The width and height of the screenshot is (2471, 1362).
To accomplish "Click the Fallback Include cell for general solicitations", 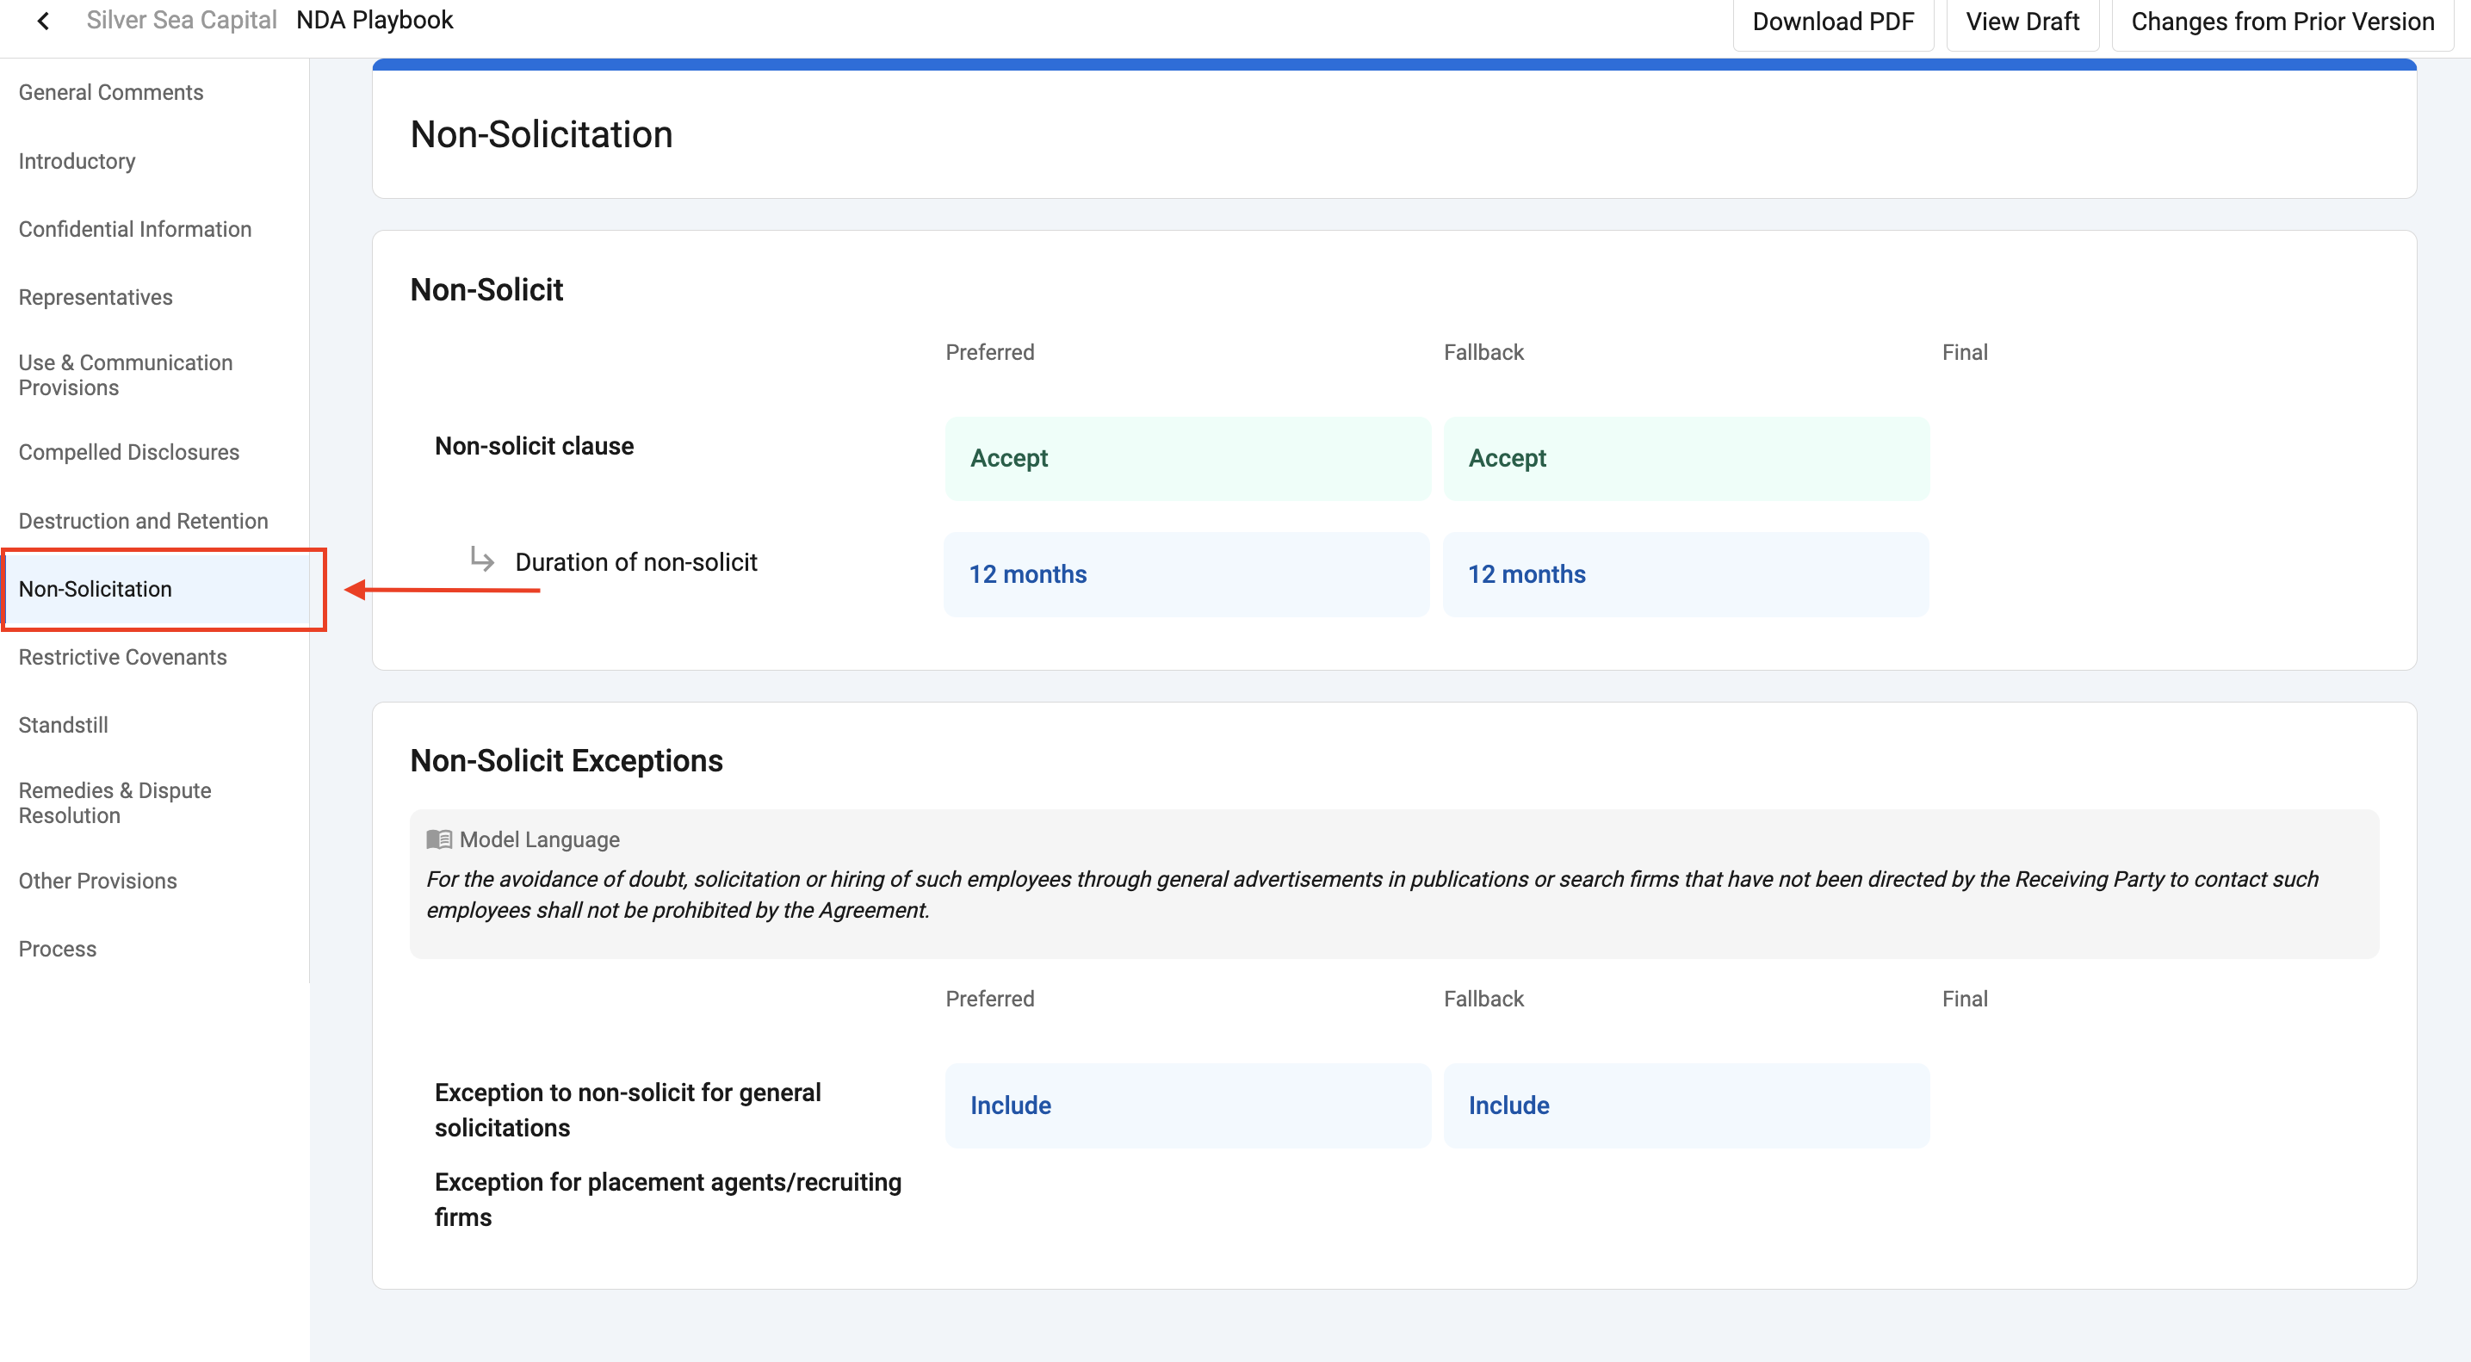I will [x=1687, y=1106].
